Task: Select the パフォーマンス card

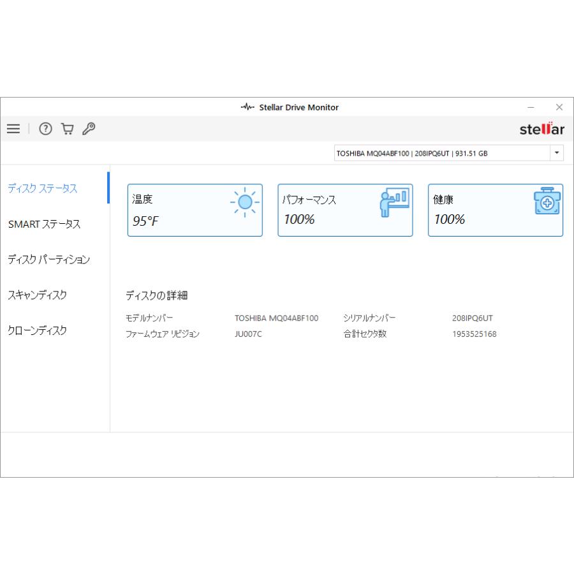Action: (x=344, y=210)
